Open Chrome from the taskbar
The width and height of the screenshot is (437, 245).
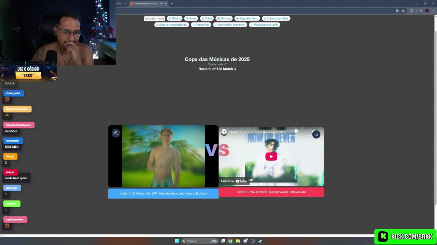click(230, 241)
